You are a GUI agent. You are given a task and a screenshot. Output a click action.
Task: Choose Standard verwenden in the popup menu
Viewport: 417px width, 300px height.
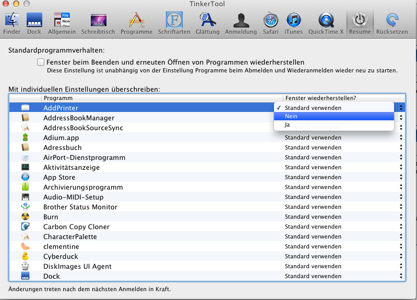pos(334,108)
